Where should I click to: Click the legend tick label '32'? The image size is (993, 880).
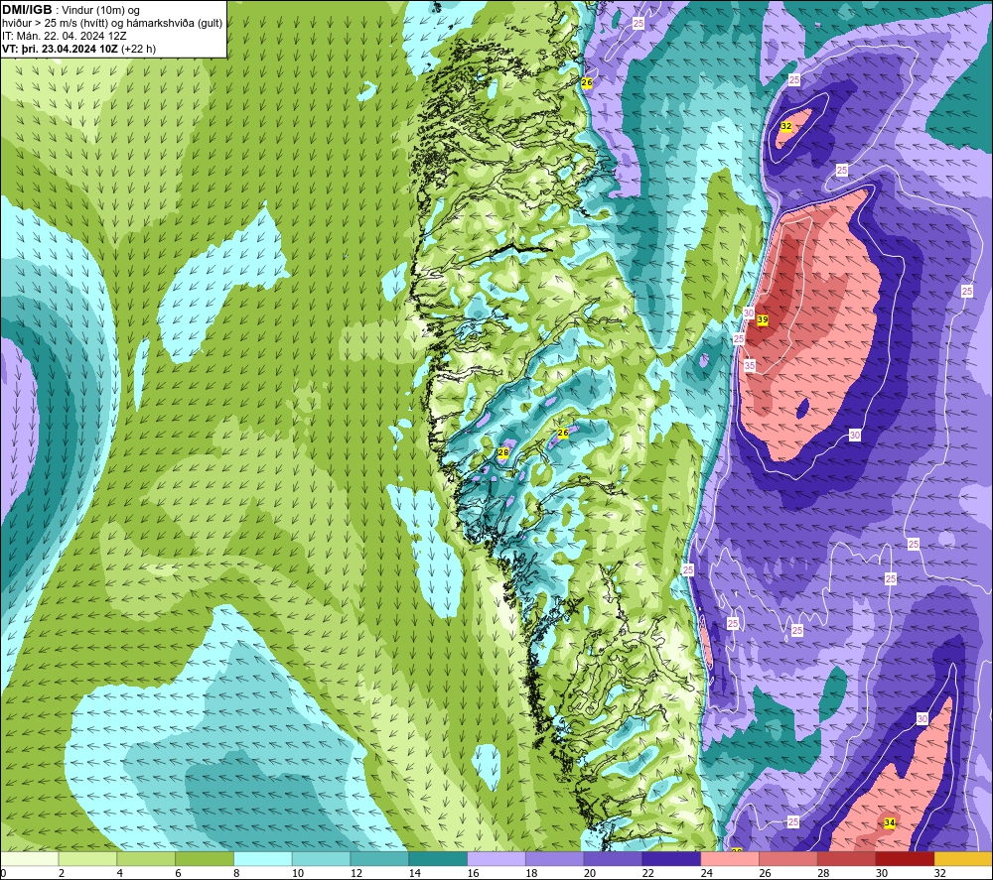939,873
